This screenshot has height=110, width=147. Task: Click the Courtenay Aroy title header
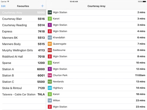(x=96, y=6)
